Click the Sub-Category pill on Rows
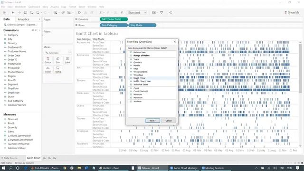The image size is (304, 171). tap(114, 25)
